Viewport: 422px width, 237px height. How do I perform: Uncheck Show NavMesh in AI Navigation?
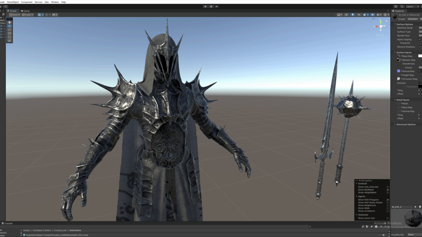[388, 190]
